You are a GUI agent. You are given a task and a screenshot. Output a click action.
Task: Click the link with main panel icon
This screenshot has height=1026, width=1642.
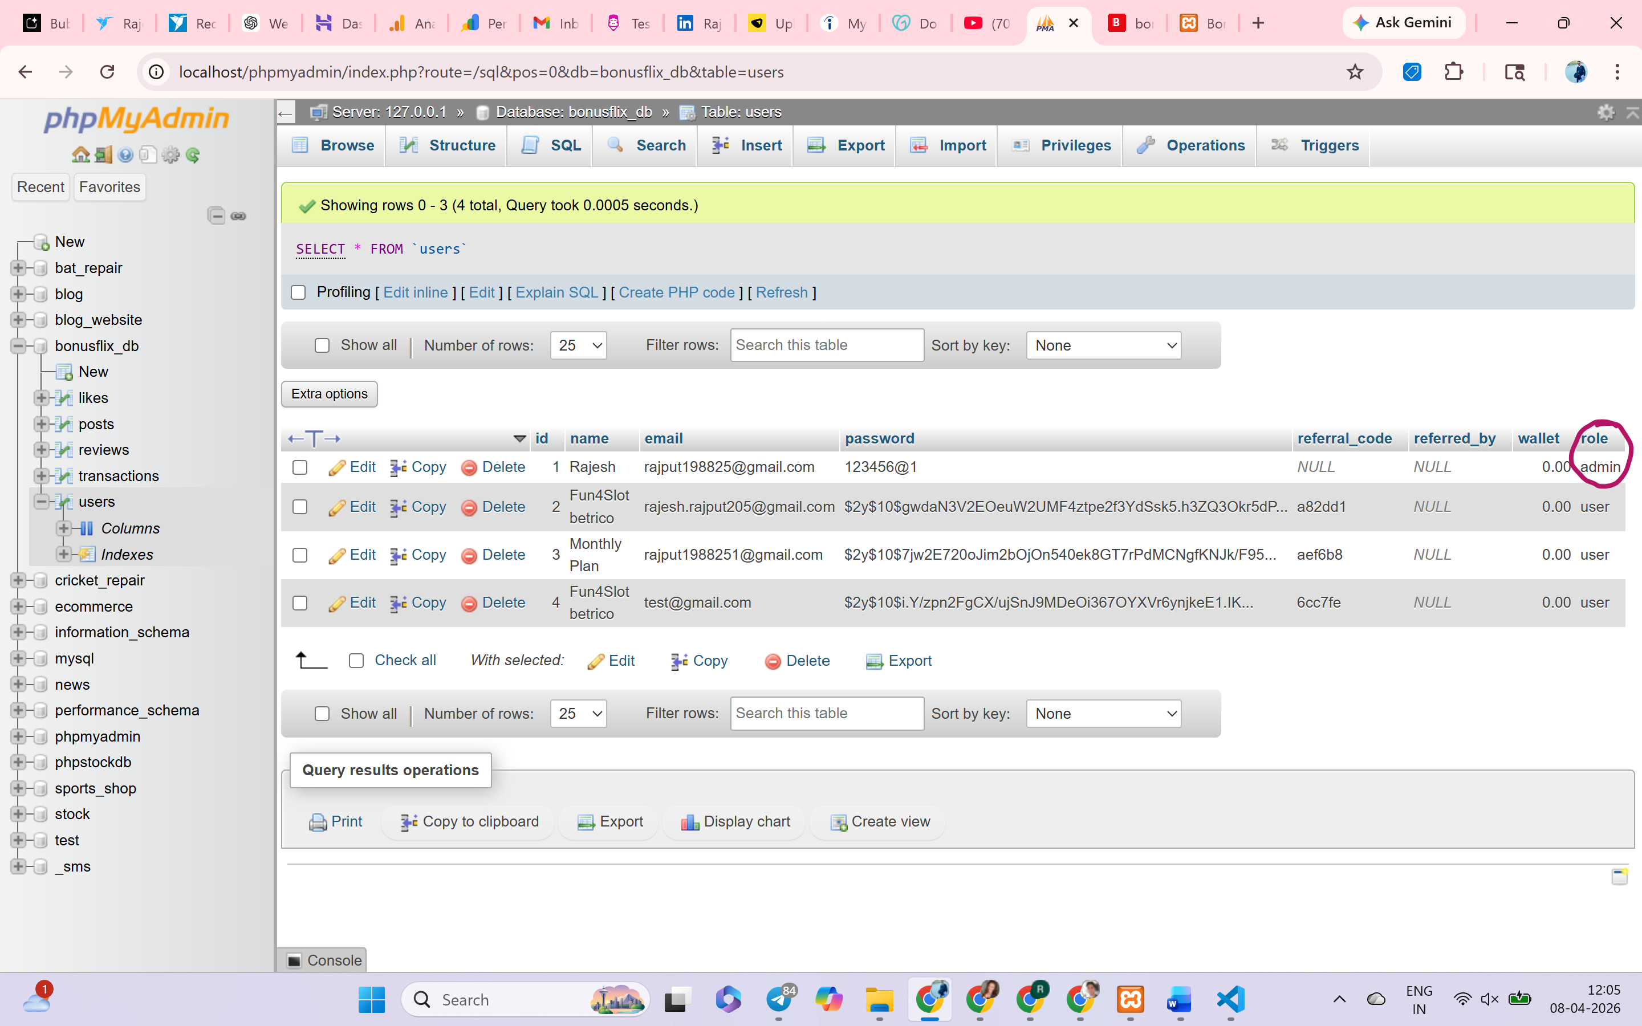(x=238, y=216)
